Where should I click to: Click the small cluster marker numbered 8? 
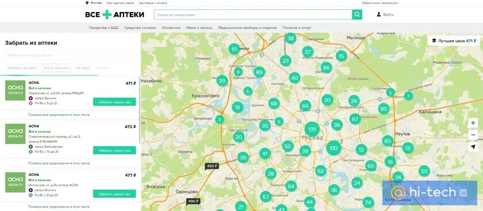click(238, 72)
